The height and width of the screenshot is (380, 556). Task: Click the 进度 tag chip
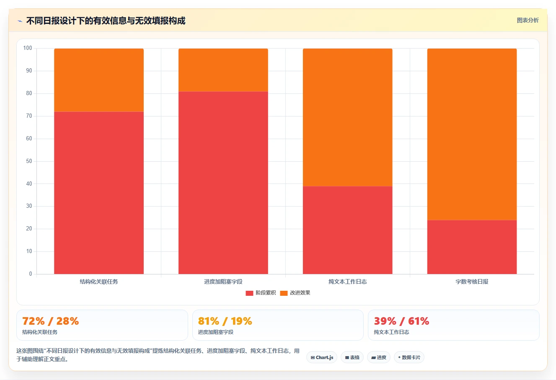379,357
